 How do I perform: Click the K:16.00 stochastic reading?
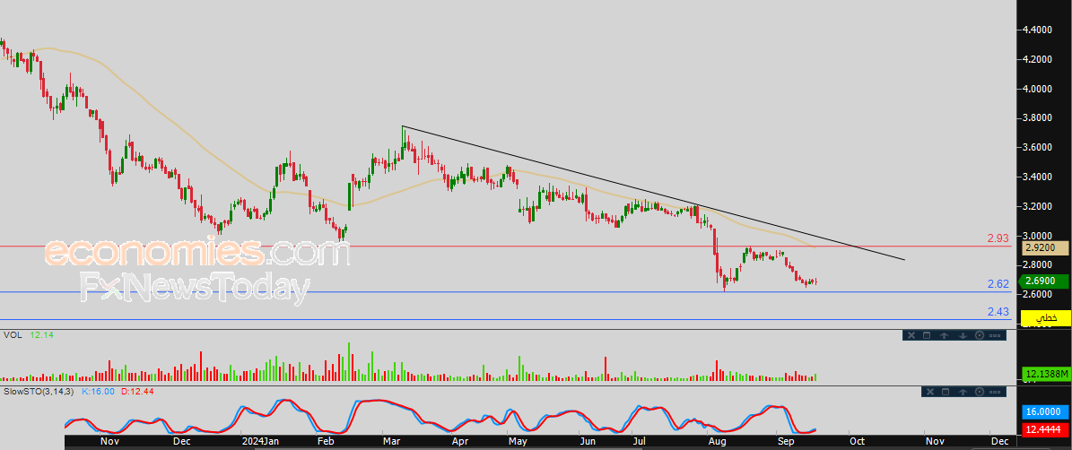coord(98,392)
